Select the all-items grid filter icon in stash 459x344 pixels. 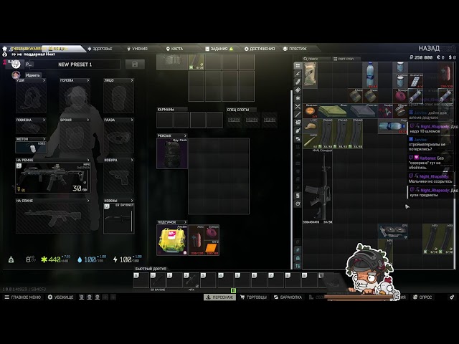pos(298,65)
